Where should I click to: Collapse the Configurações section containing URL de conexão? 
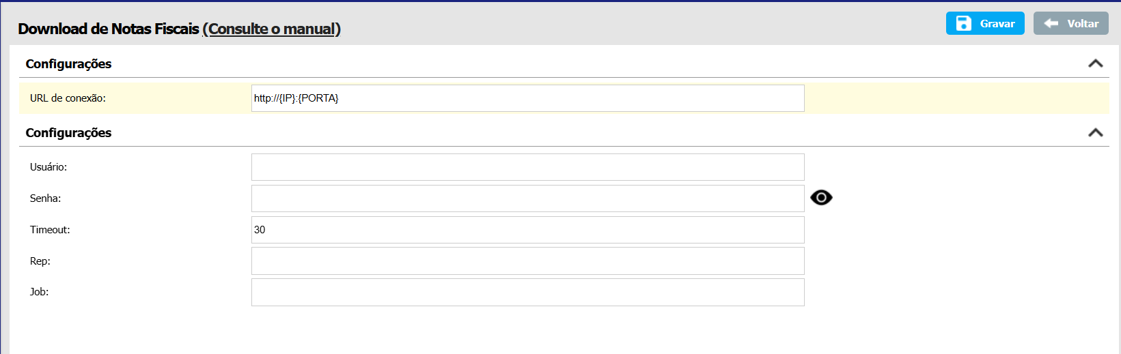(1095, 63)
